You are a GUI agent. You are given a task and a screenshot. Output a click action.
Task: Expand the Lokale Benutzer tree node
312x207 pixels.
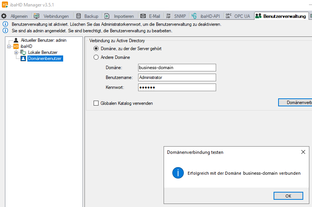[16, 52]
